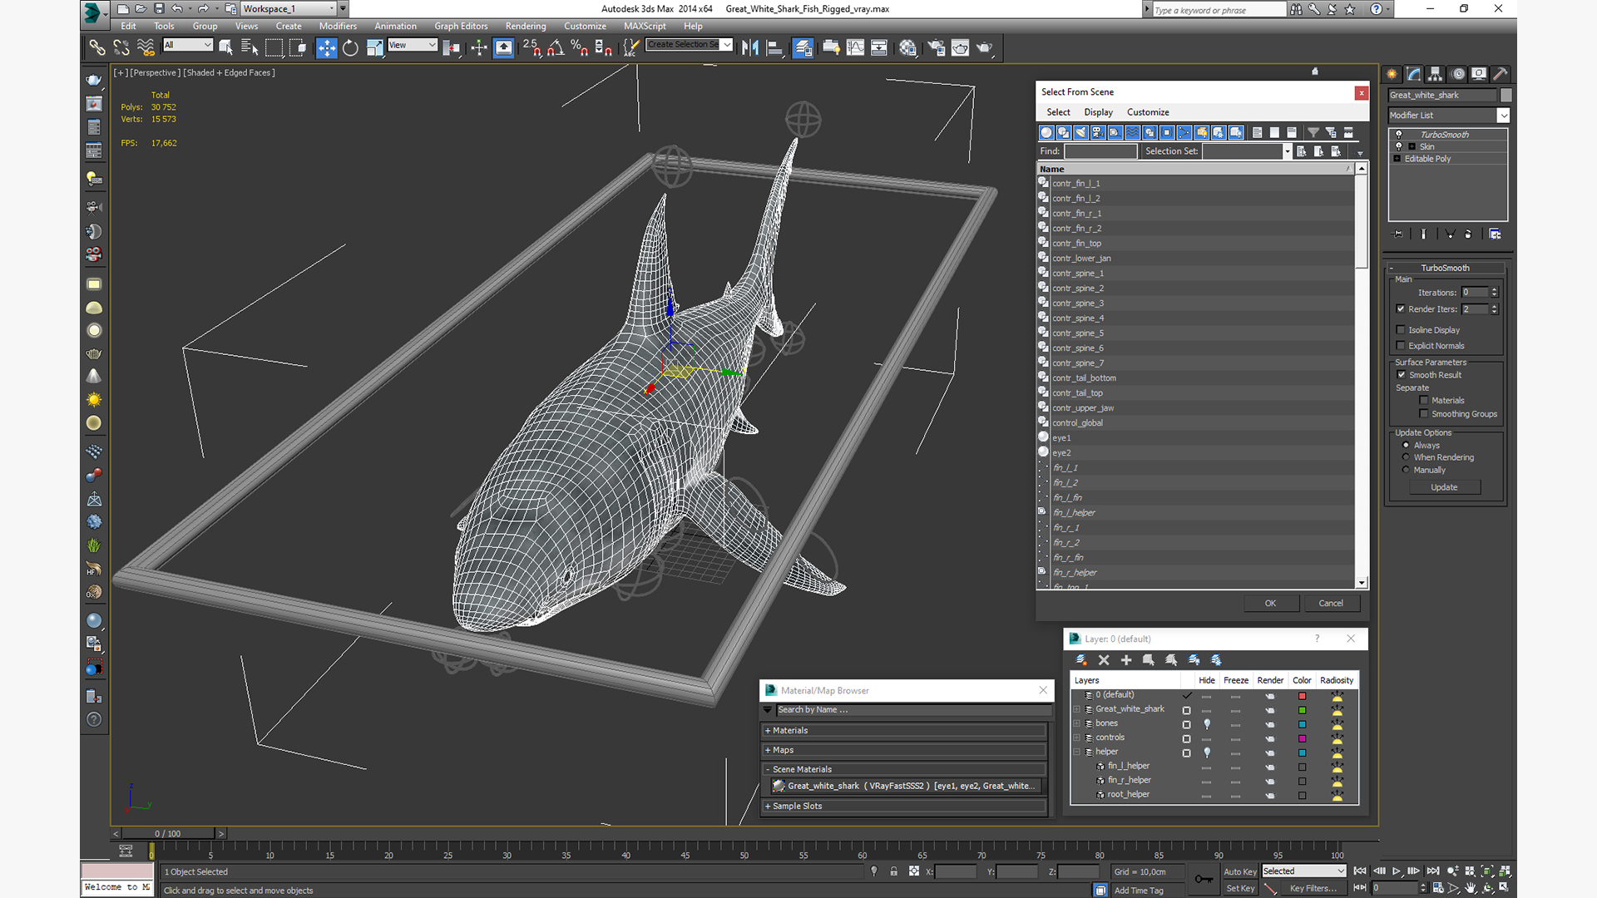
Task: Toggle Angle Snap in the main toolbar
Action: click(556, 48)
